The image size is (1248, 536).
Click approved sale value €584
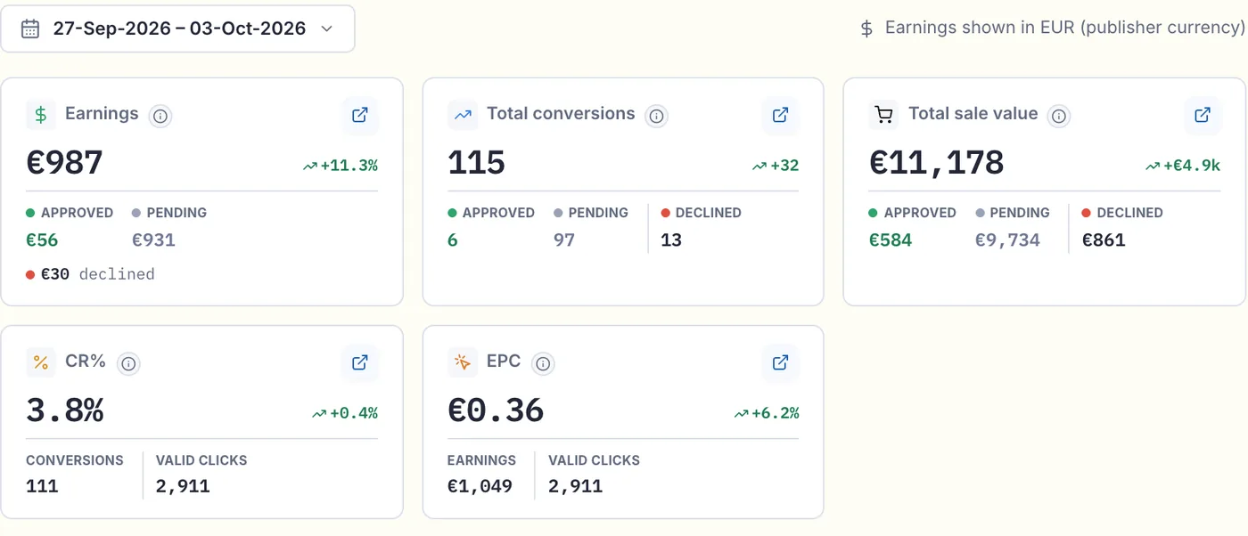tap(891, 240)
